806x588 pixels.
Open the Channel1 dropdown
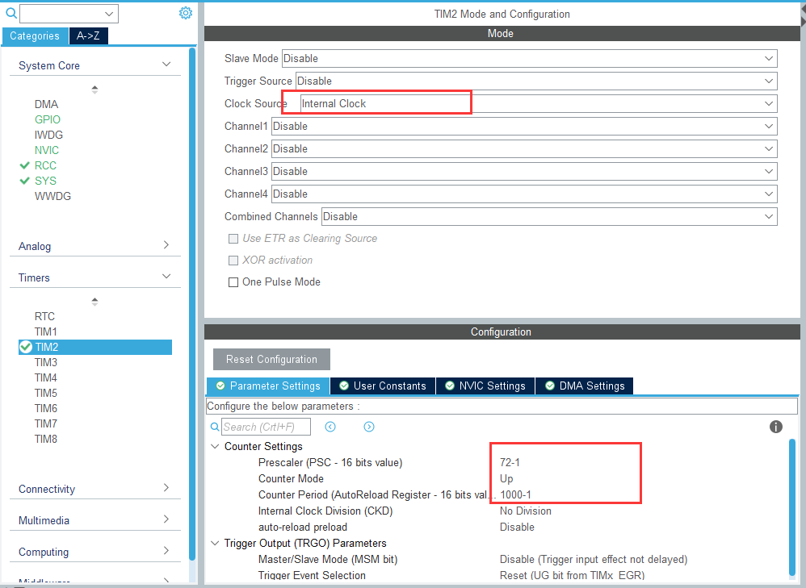pos(524,127)
